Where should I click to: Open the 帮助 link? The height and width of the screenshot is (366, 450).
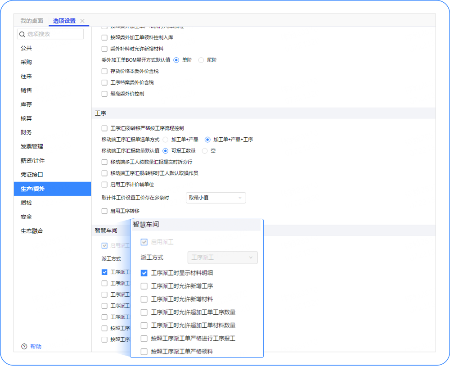(x=36, y=346)
